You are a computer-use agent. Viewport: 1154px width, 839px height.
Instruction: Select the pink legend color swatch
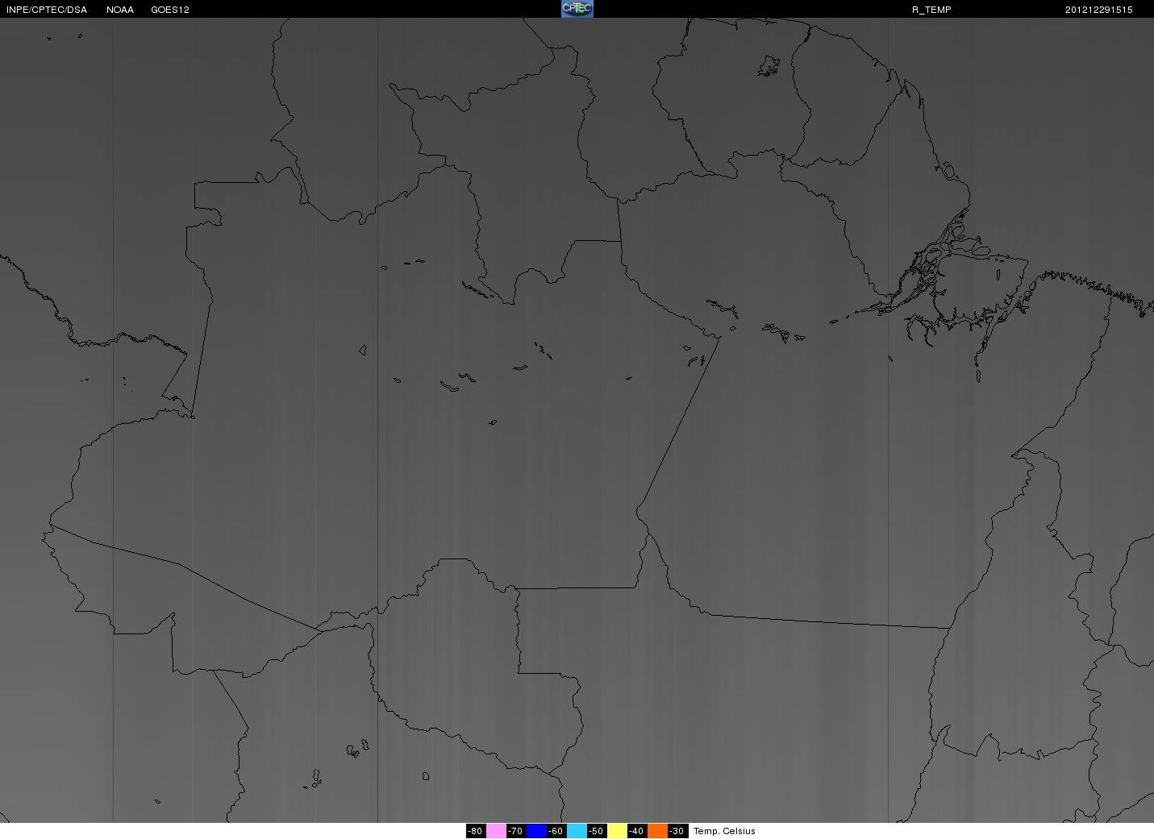(x=496, y=831)
